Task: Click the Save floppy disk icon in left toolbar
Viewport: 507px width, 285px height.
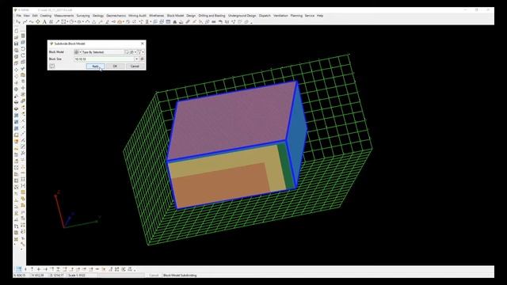Action: pyautogui.click(x=16, y=44)
